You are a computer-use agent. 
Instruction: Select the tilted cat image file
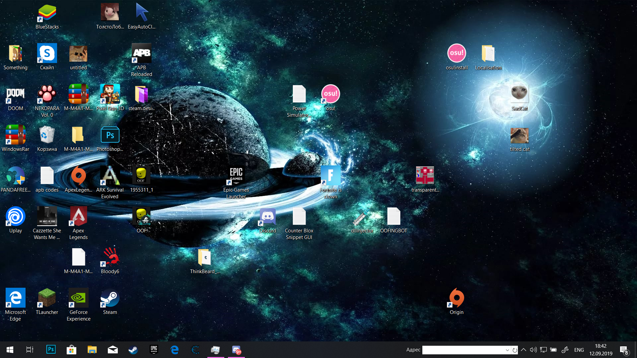[520, 139]
